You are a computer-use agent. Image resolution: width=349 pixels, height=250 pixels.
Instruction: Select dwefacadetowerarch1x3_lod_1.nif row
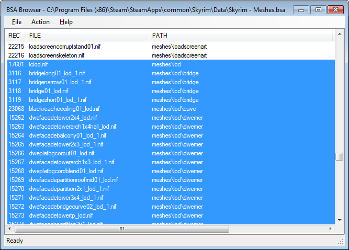(171, 162)
